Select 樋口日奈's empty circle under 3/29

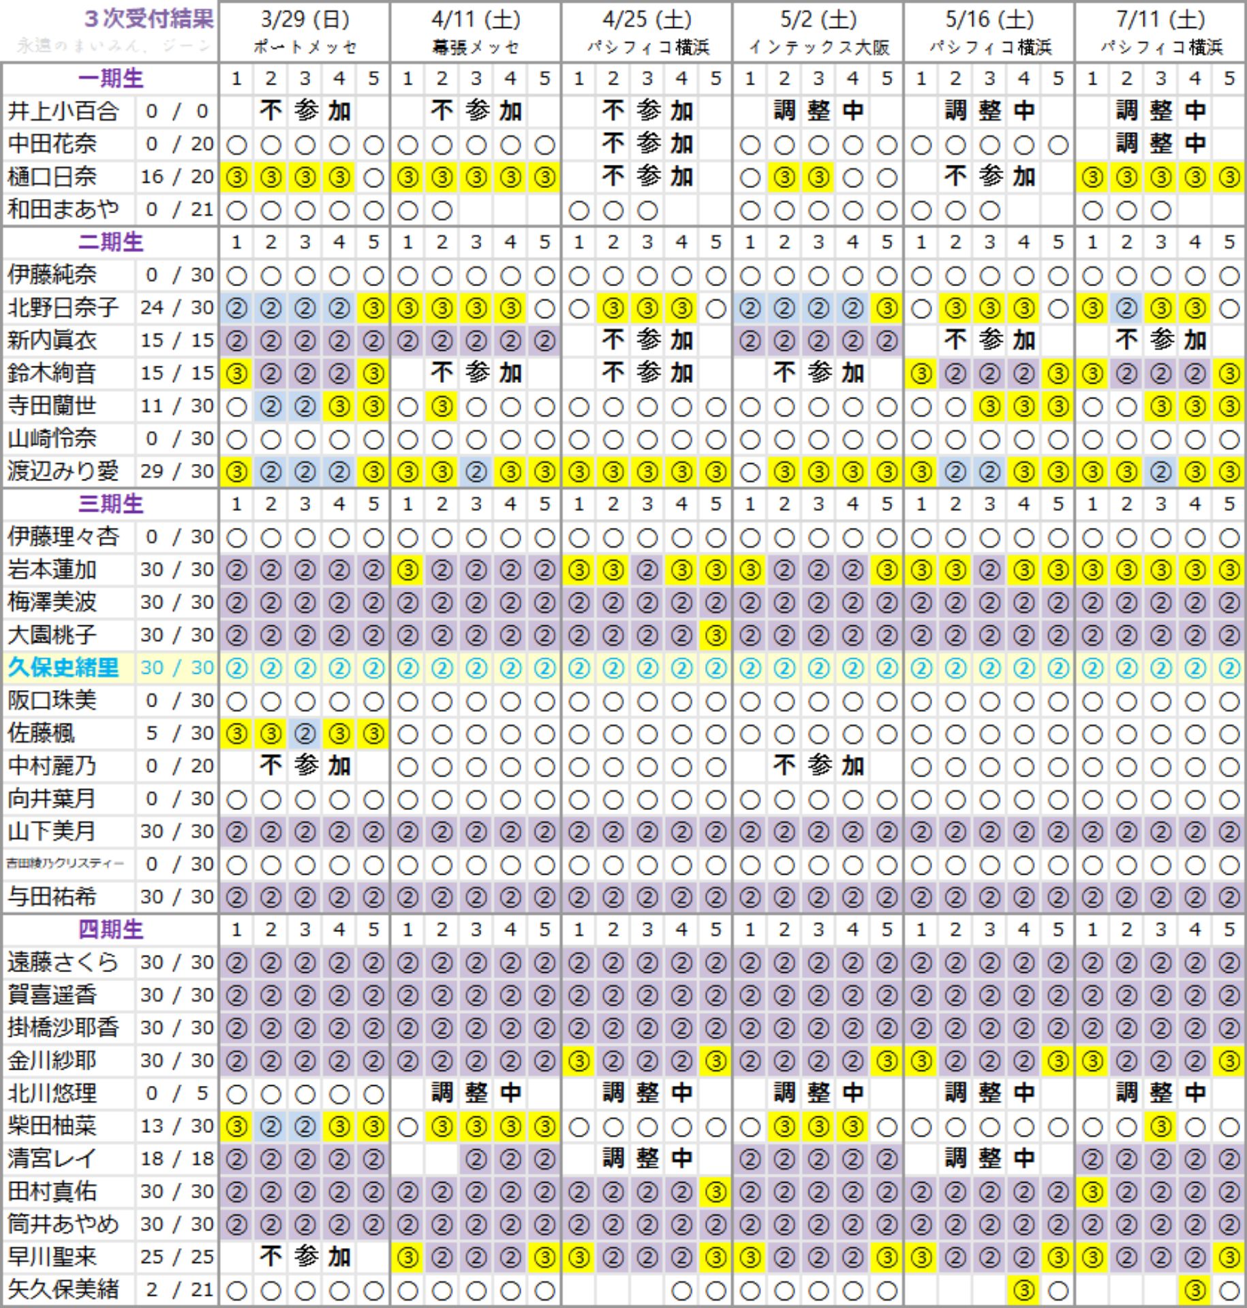[373, 178]
